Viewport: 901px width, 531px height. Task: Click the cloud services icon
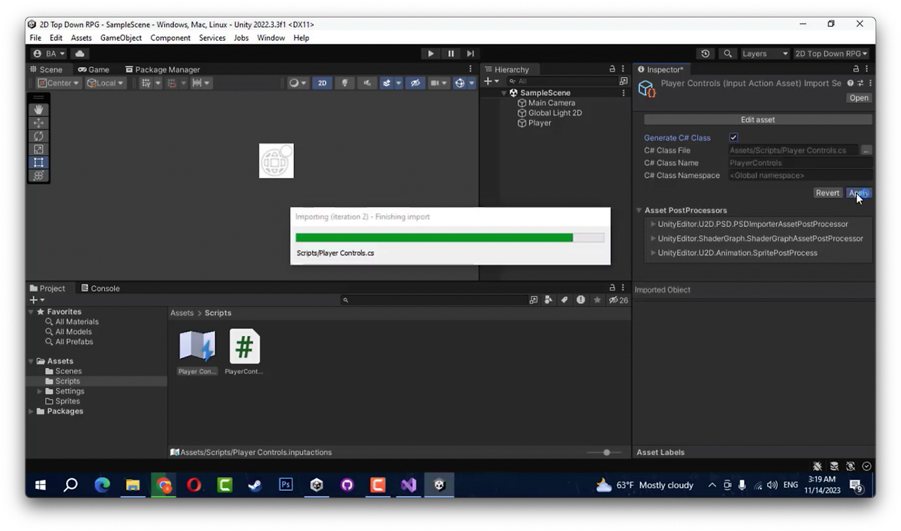point(80,53)
